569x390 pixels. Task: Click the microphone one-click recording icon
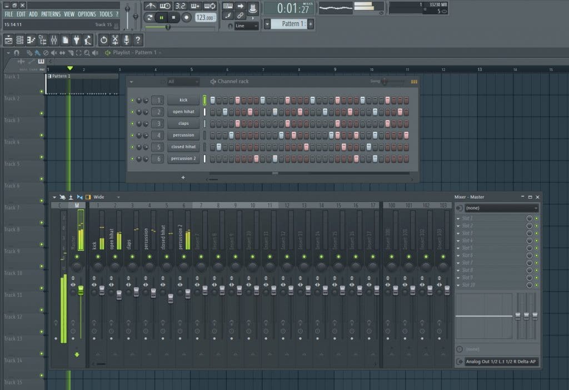click(126, 40)
